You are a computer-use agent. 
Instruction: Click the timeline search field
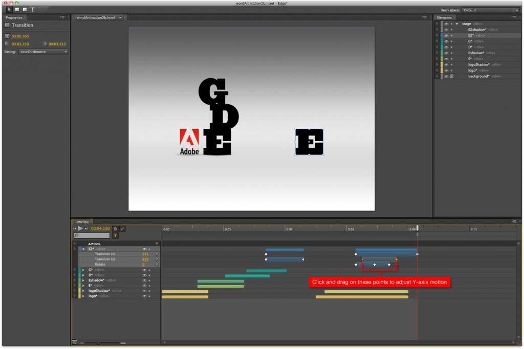pos(93,236)
